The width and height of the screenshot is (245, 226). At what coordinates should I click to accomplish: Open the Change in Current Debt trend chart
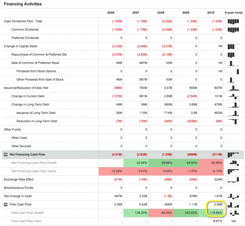click(233, 96)
